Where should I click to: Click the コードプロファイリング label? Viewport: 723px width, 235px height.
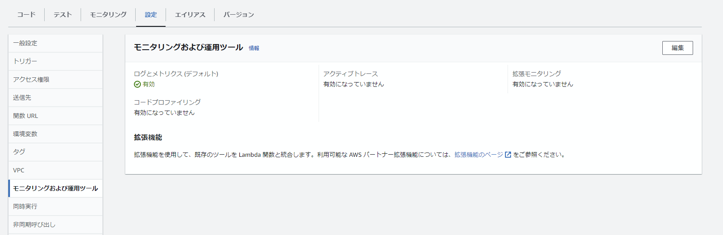167,102
